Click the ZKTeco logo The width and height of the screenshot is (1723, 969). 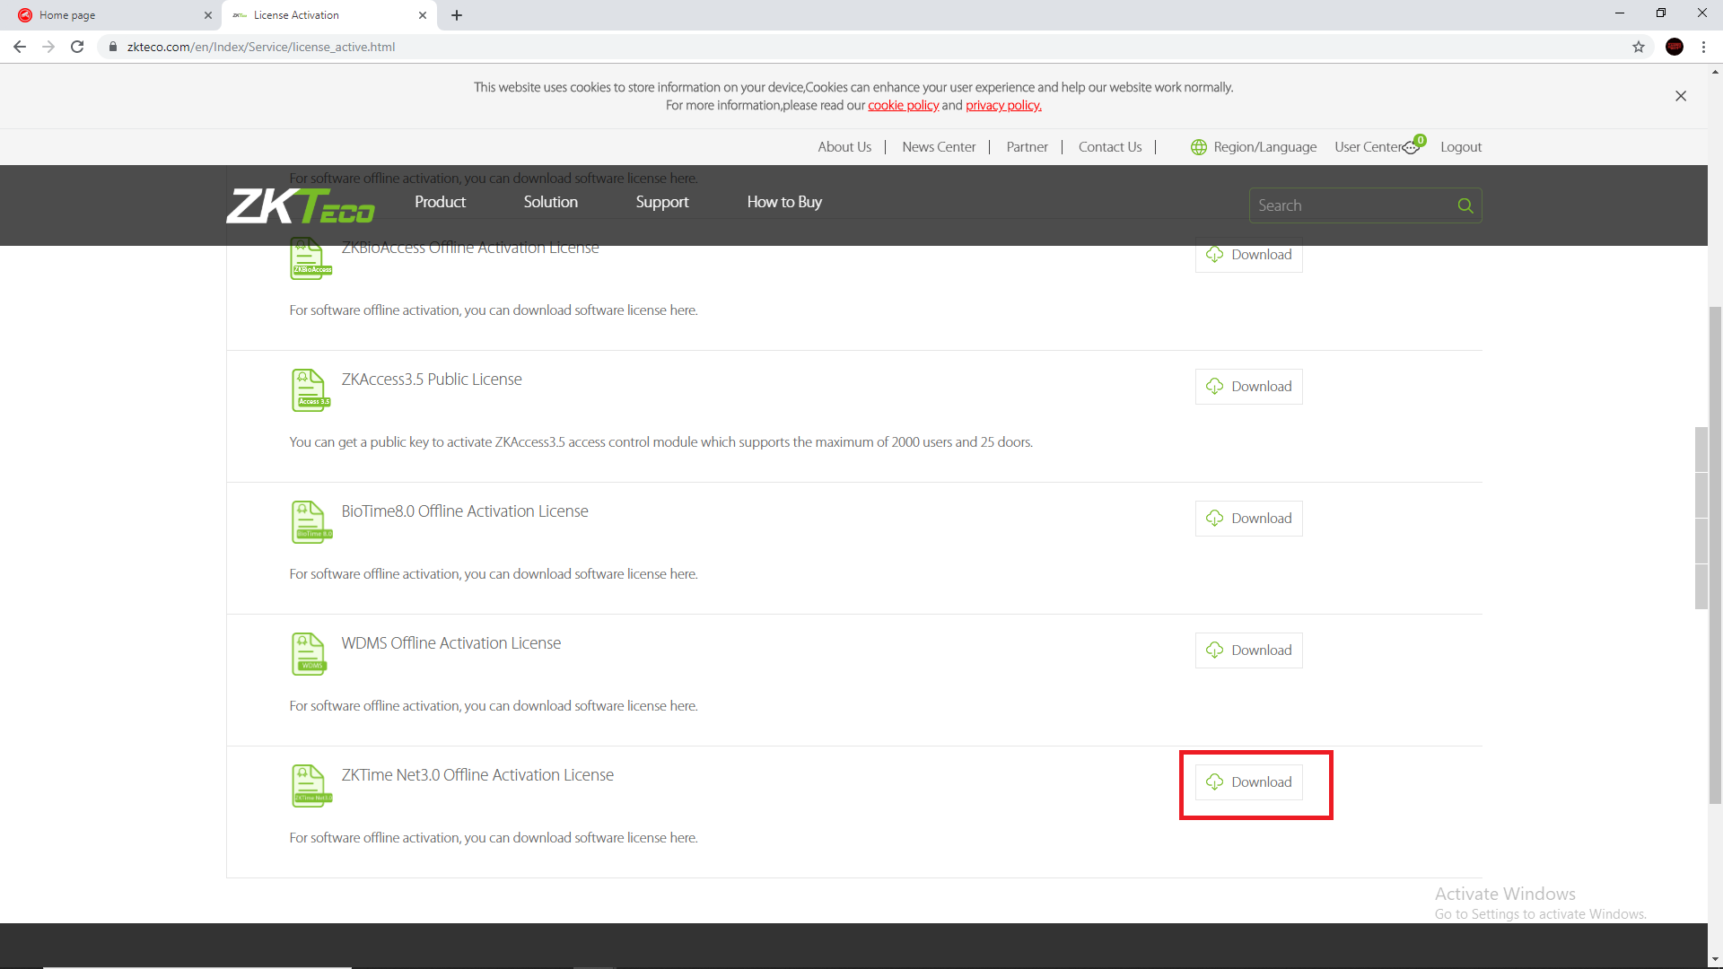click(x=301, y=205)
